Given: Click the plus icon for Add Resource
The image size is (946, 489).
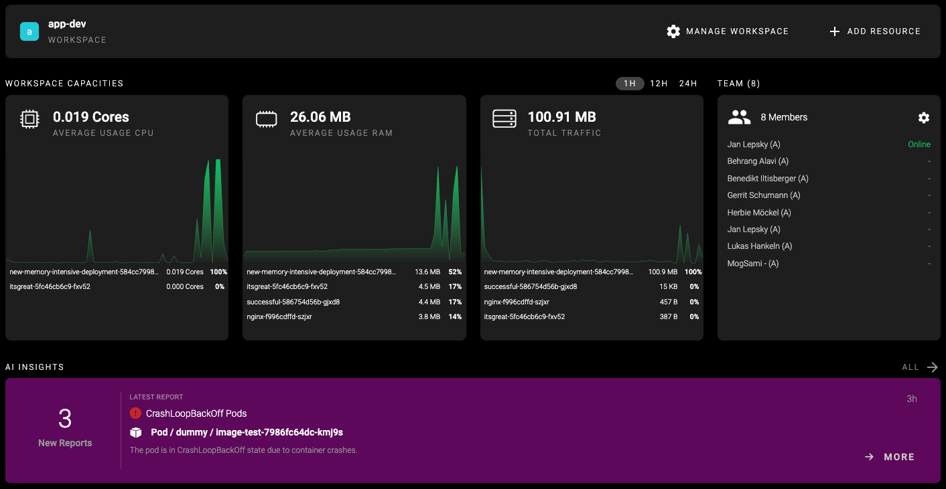Looking at the screenshot, I should pyautogui.click(x=835, y=31).
